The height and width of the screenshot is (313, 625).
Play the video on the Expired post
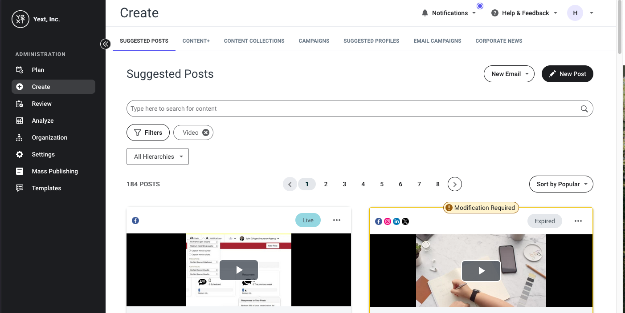481,271
